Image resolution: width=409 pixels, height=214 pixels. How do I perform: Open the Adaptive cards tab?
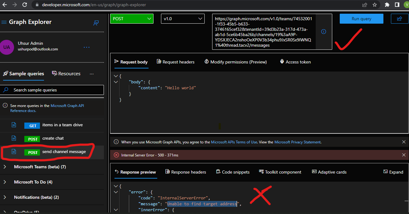click(329, 172)
